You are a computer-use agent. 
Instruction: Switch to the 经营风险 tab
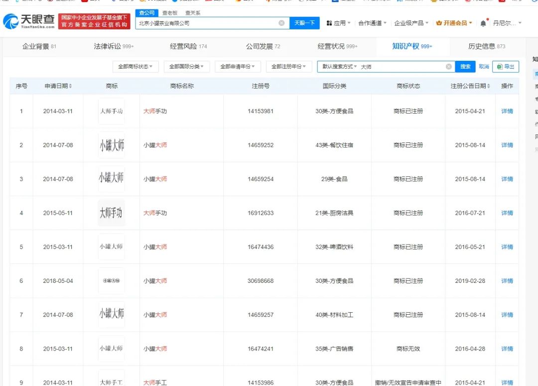(x=188, y=46)
